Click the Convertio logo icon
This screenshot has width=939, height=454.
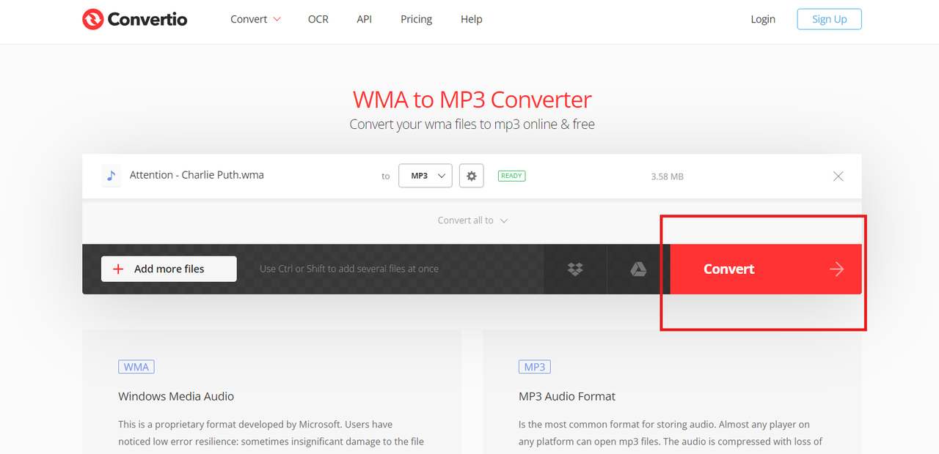[x=92, y=19]
